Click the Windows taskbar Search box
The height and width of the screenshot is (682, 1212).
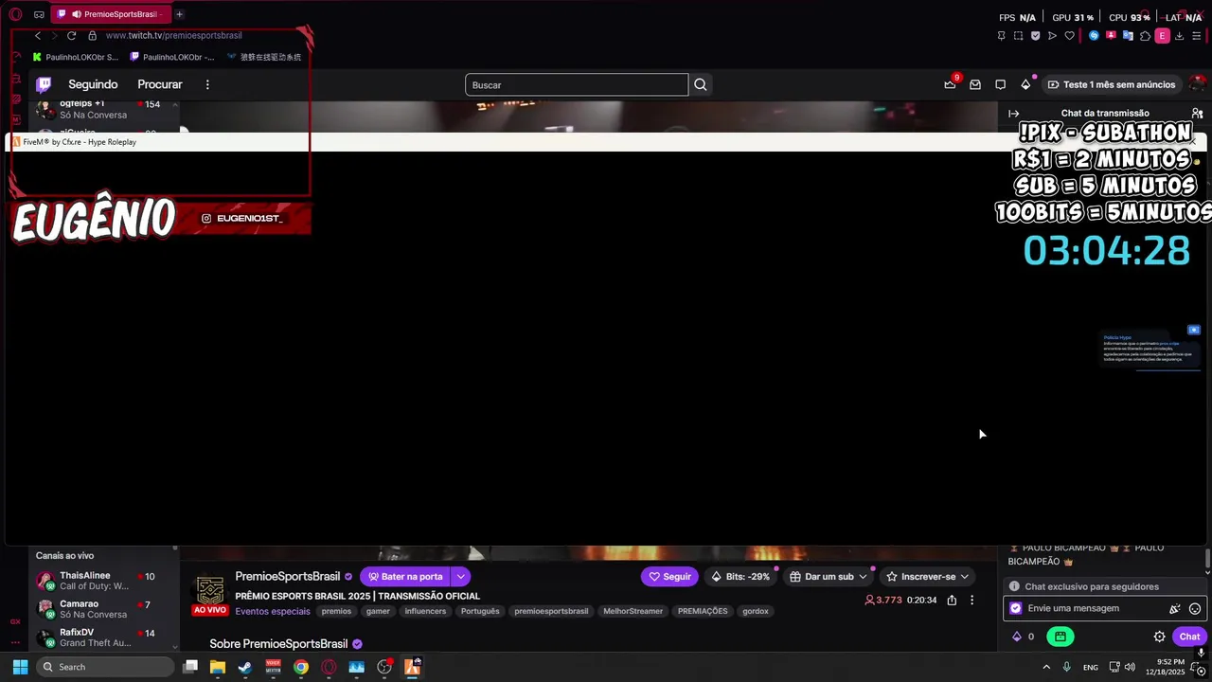click(106, 667)
